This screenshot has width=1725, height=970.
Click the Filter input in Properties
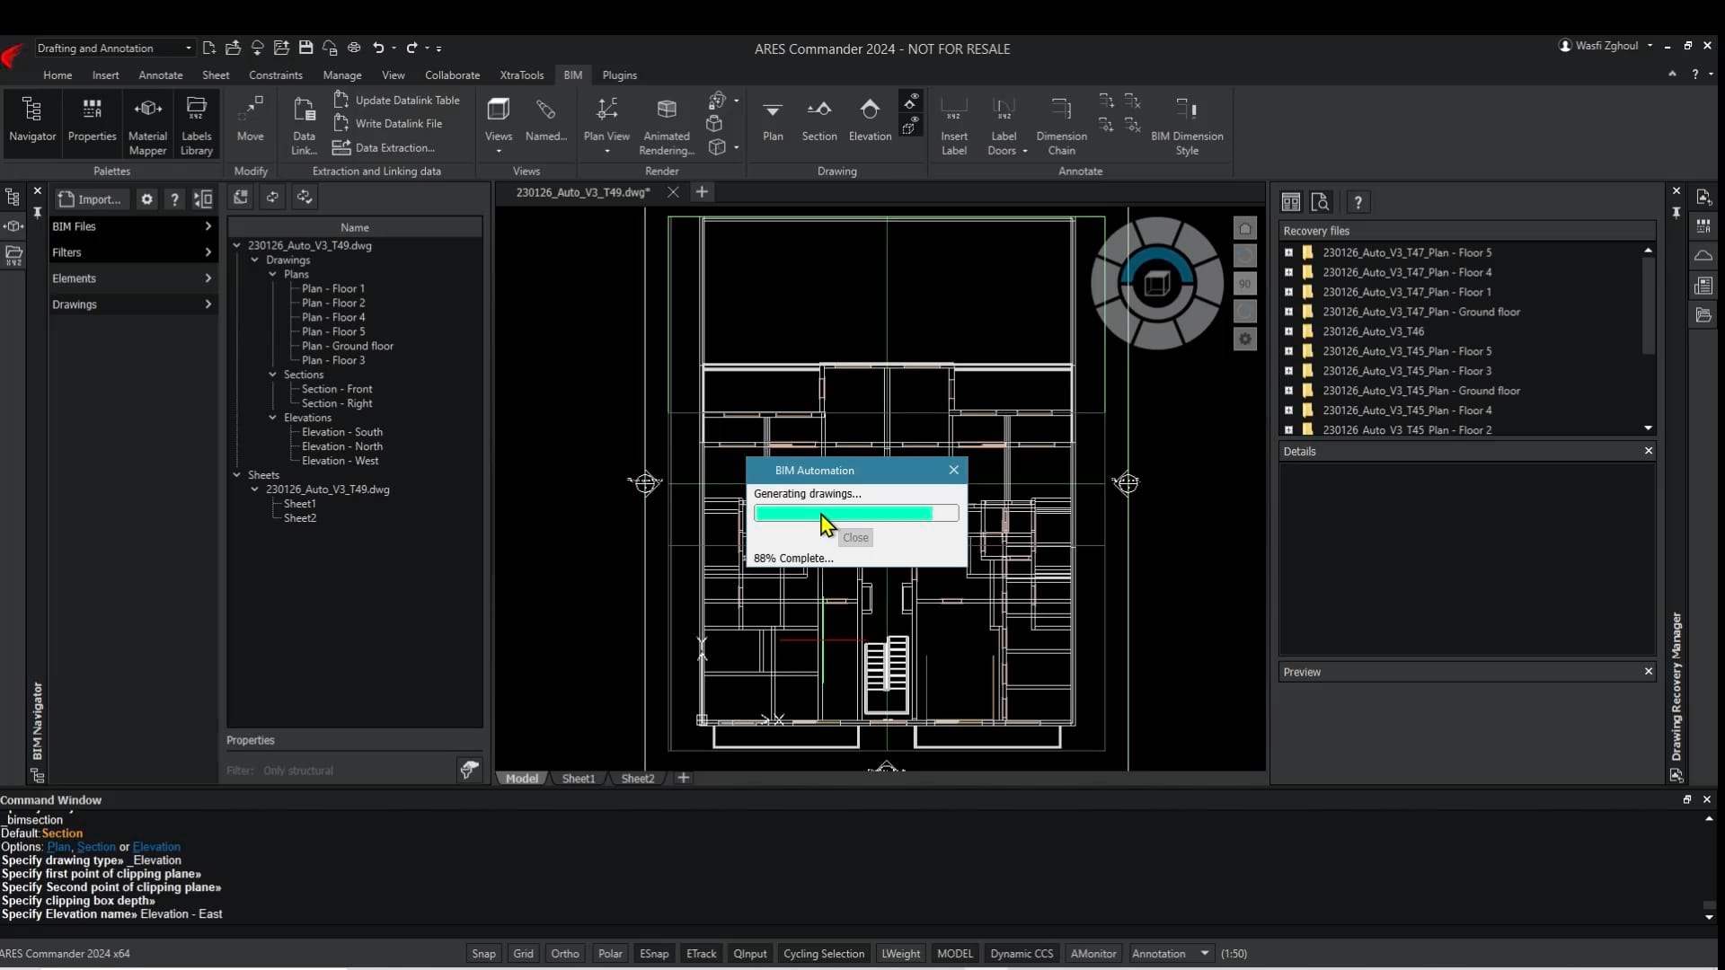pos(340,771)
